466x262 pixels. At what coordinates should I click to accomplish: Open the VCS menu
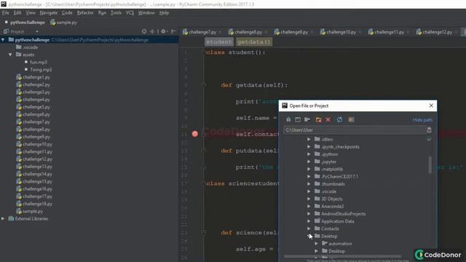[130, 13]
